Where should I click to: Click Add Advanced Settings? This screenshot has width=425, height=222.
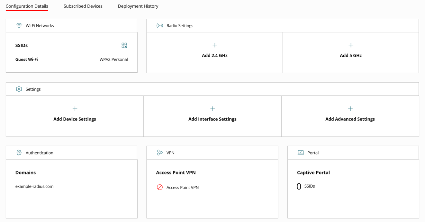click(x=350, y=119)
